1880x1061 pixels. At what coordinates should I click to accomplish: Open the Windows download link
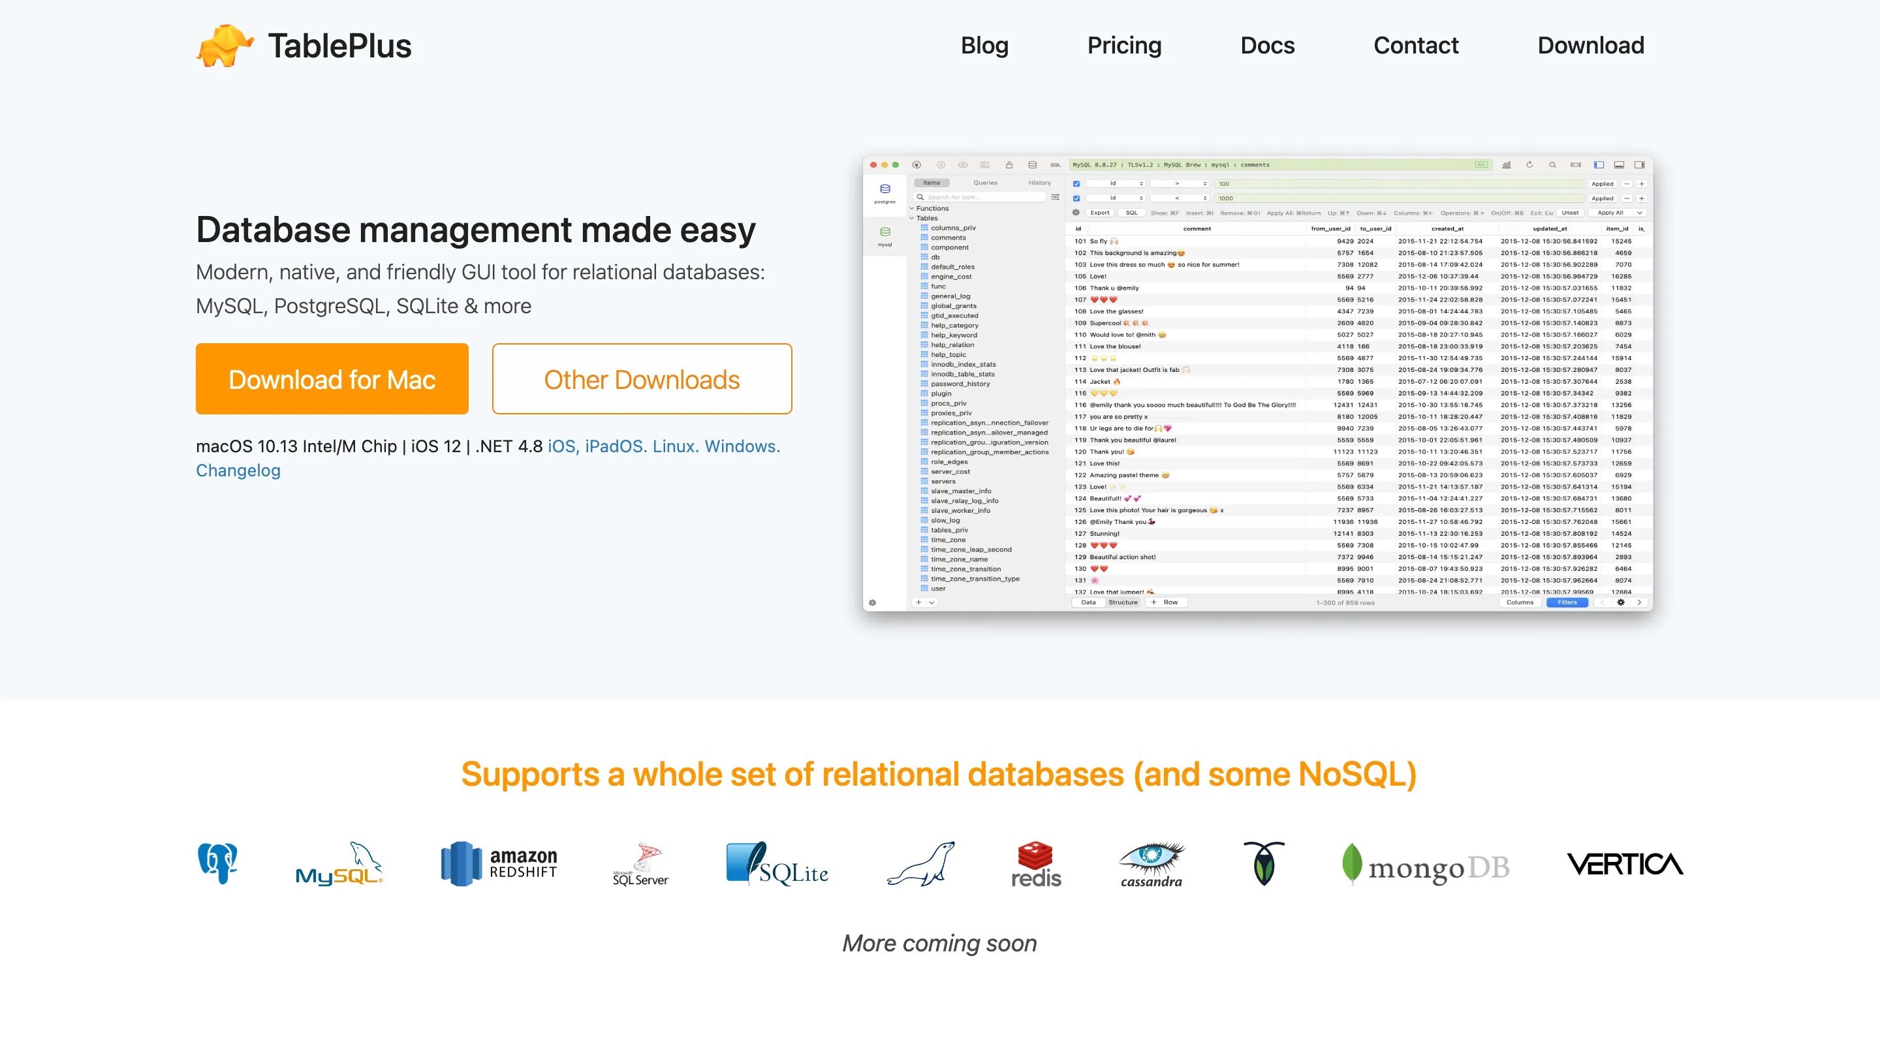click(x=742, y=446)
